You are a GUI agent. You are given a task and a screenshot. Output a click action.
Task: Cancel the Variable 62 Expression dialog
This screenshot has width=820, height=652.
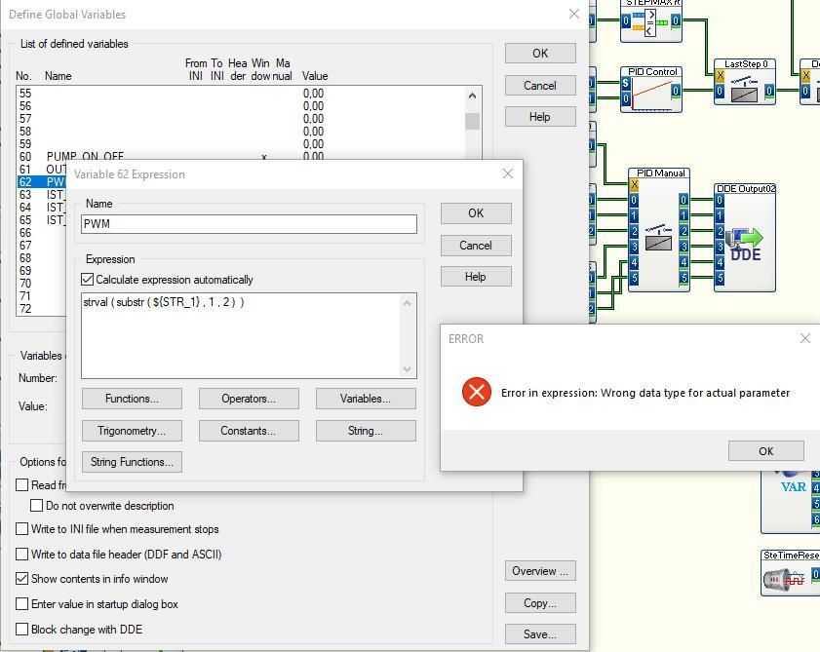[476, 246]
